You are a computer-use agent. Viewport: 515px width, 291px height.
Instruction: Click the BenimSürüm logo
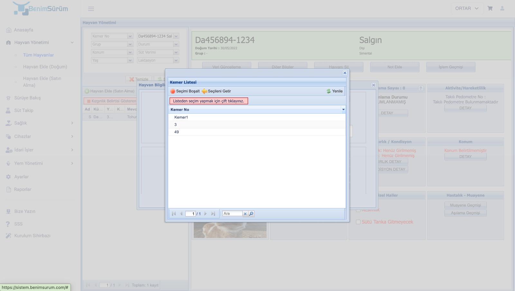coord(40,9)
